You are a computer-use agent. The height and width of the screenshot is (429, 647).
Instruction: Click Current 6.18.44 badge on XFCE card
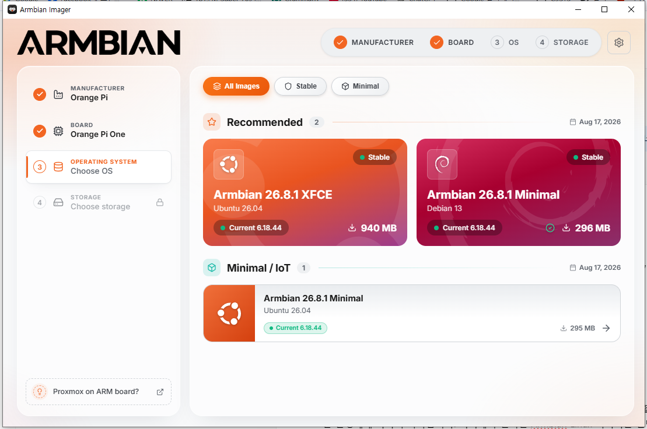tap(251, 228)
